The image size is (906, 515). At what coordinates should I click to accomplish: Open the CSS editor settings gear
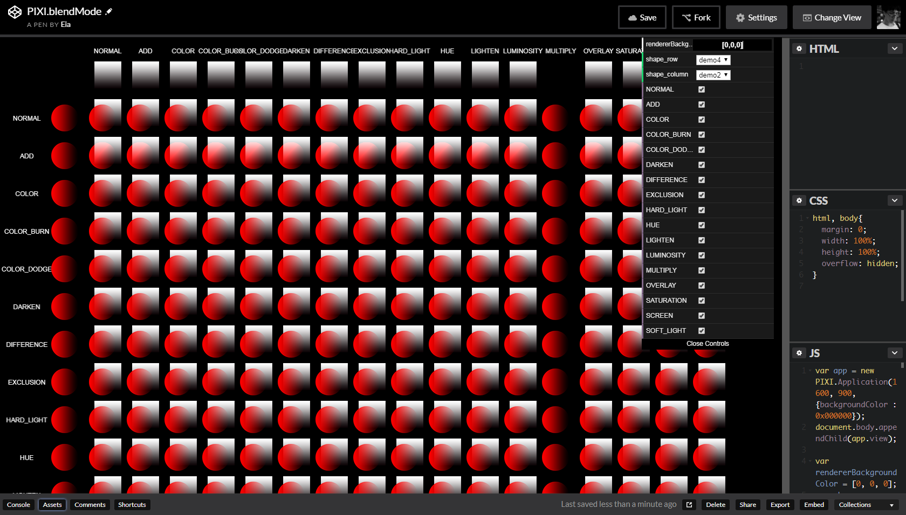[x=799, y=200]
